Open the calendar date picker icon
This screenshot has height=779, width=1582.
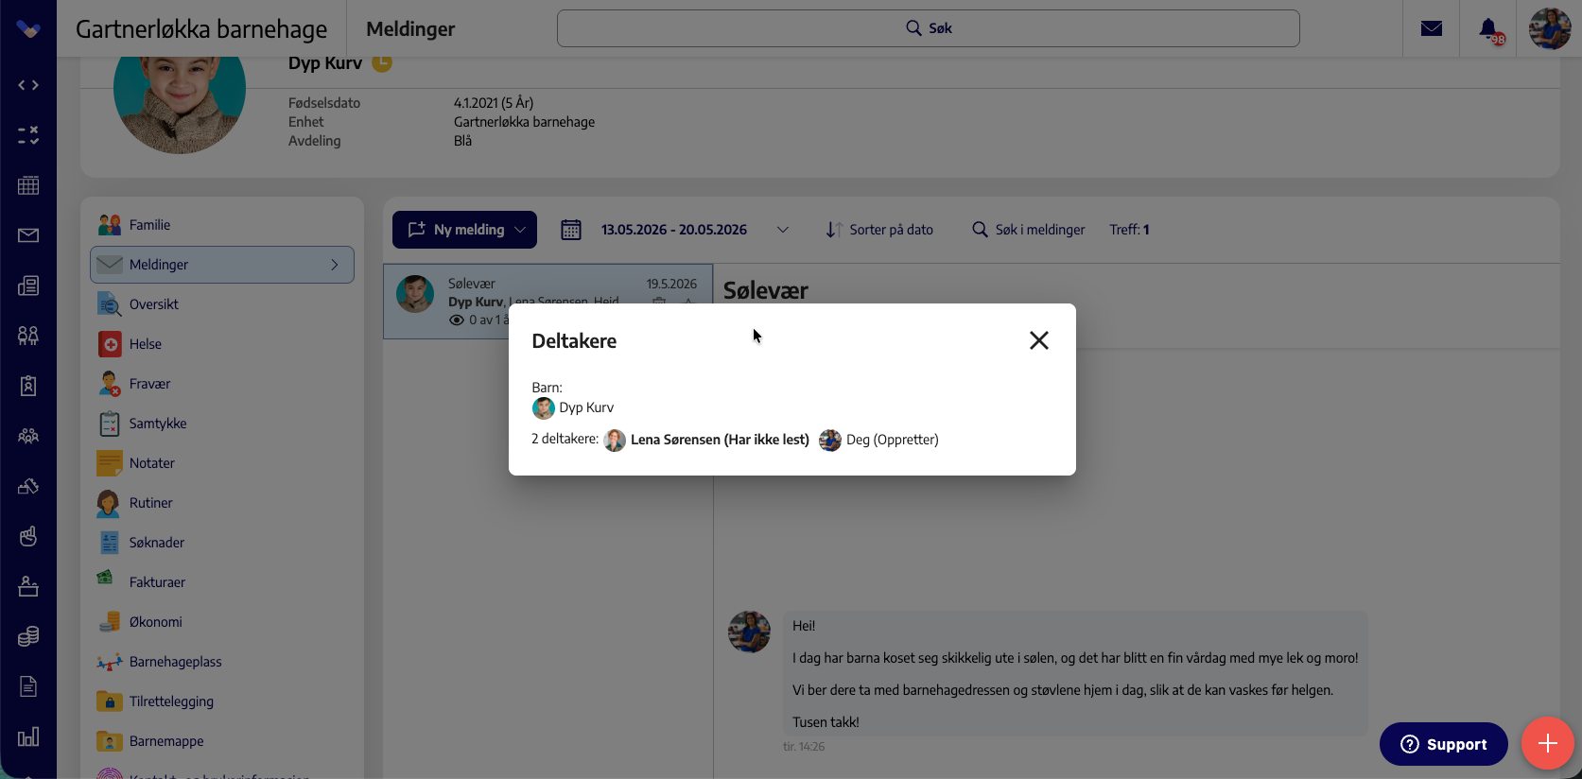click(x=571, y=230)
